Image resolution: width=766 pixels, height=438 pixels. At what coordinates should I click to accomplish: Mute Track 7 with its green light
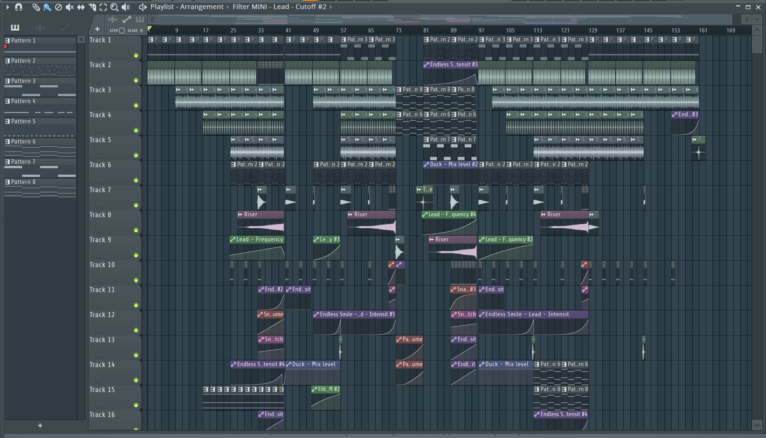136,205
